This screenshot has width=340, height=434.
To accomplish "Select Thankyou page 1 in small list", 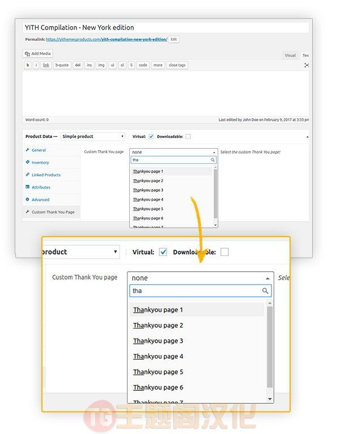I will [171, 171].
